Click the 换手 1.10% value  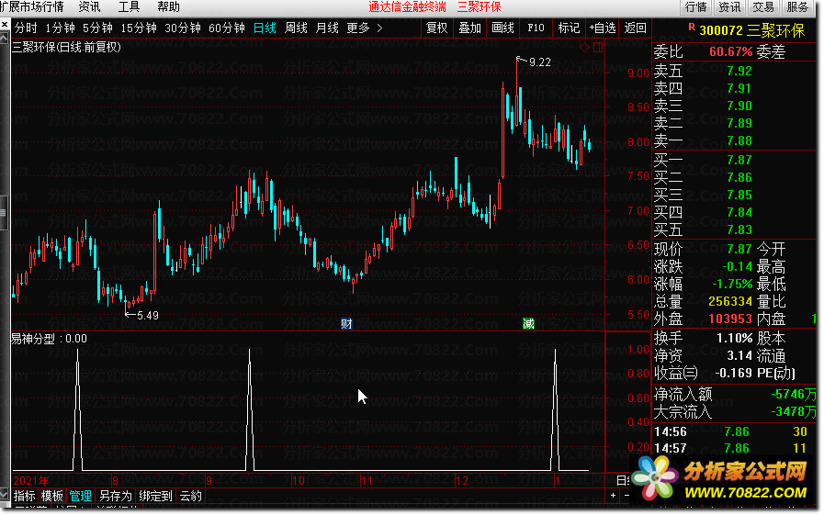coord(734,339)
